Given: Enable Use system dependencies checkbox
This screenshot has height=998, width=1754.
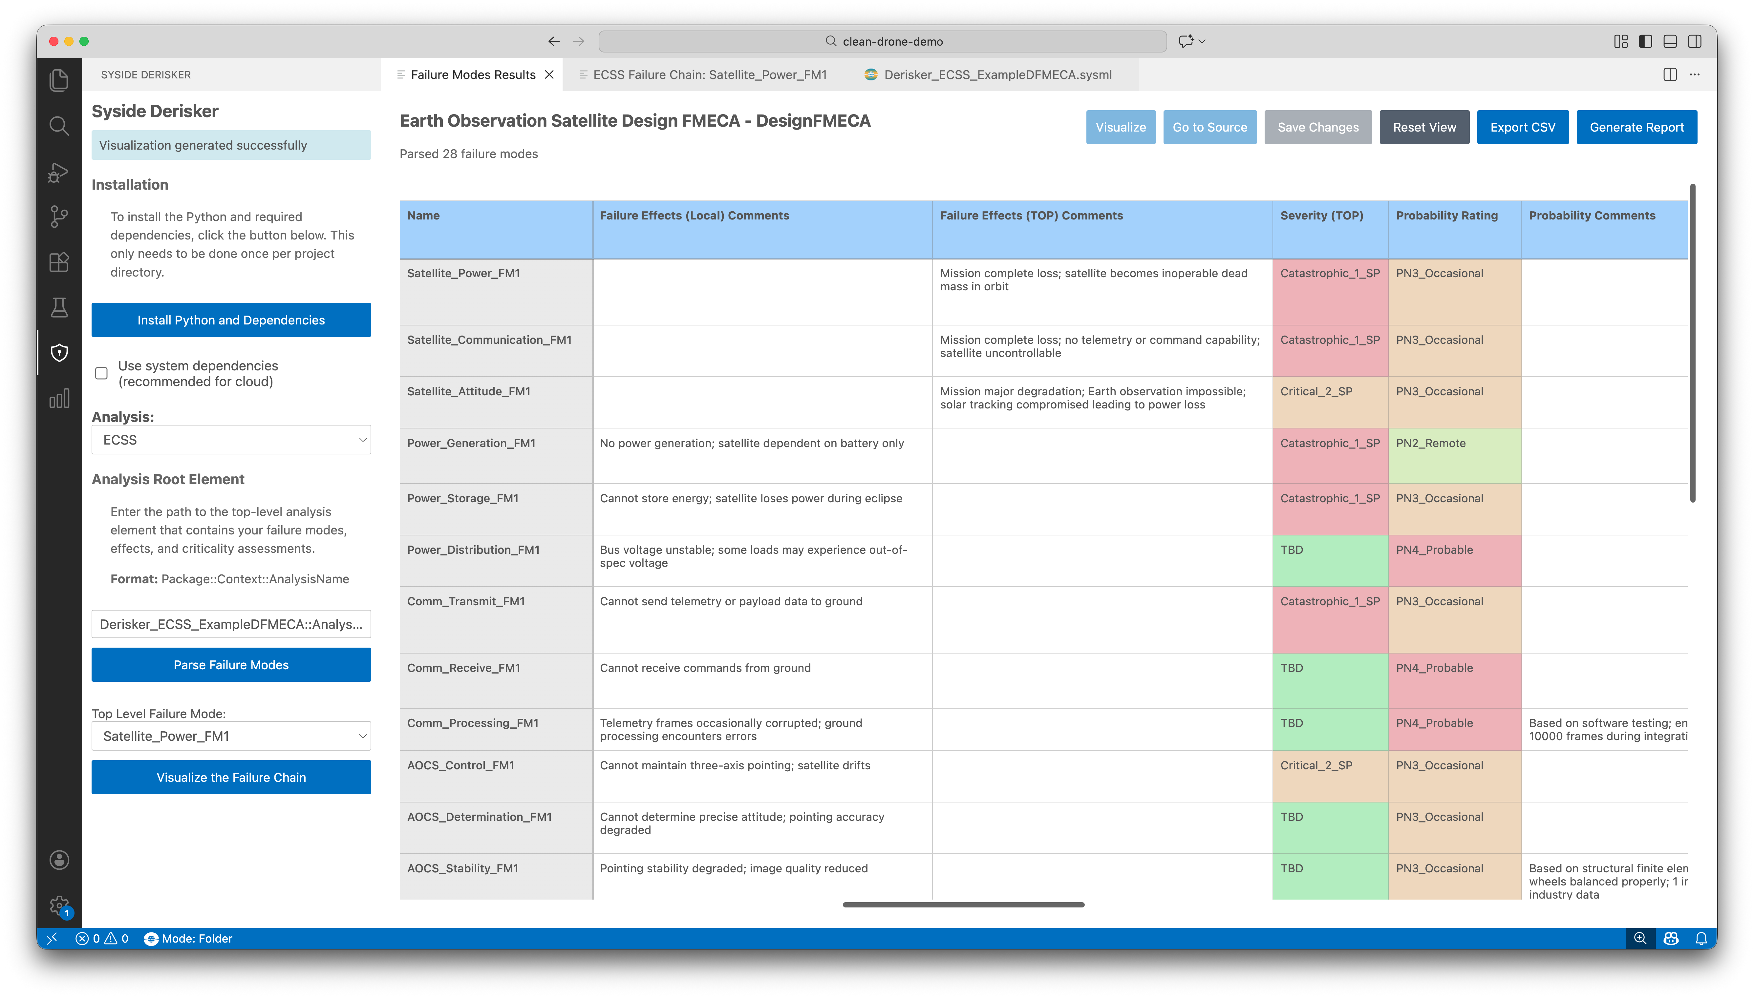Looking at the screenshot, I should point(101,374).
